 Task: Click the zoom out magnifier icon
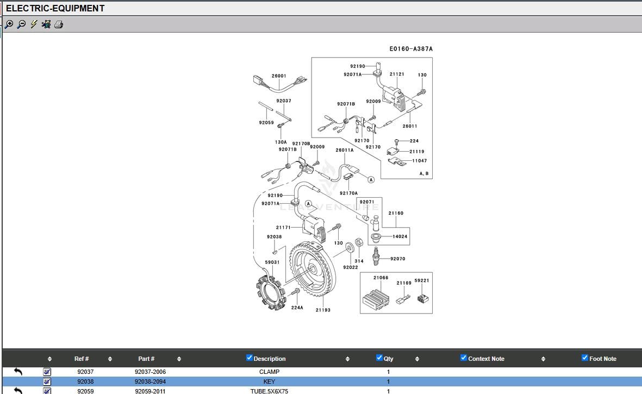[21, 24]
